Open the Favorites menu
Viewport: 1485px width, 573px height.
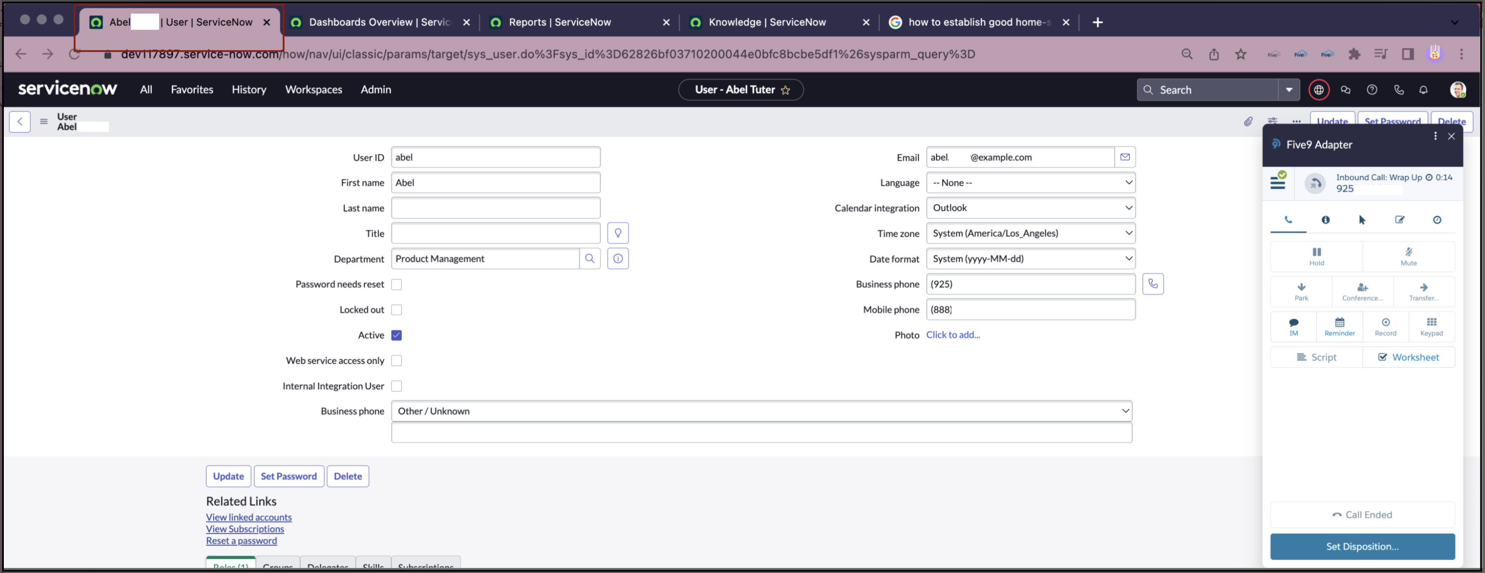click(192, 89)
